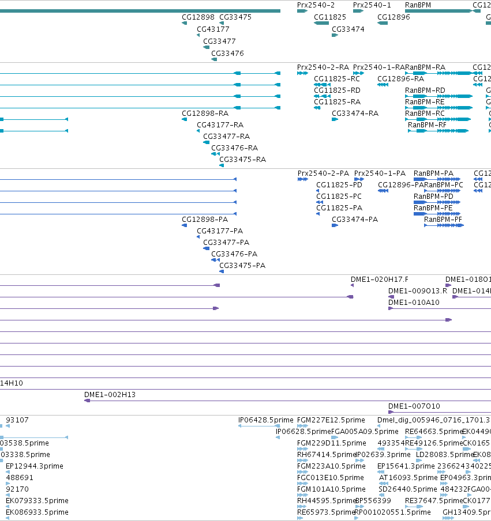Viewport: 491px width, 521px height.
Task: Select the CG43177 gene label
Action: coord(213,29)
